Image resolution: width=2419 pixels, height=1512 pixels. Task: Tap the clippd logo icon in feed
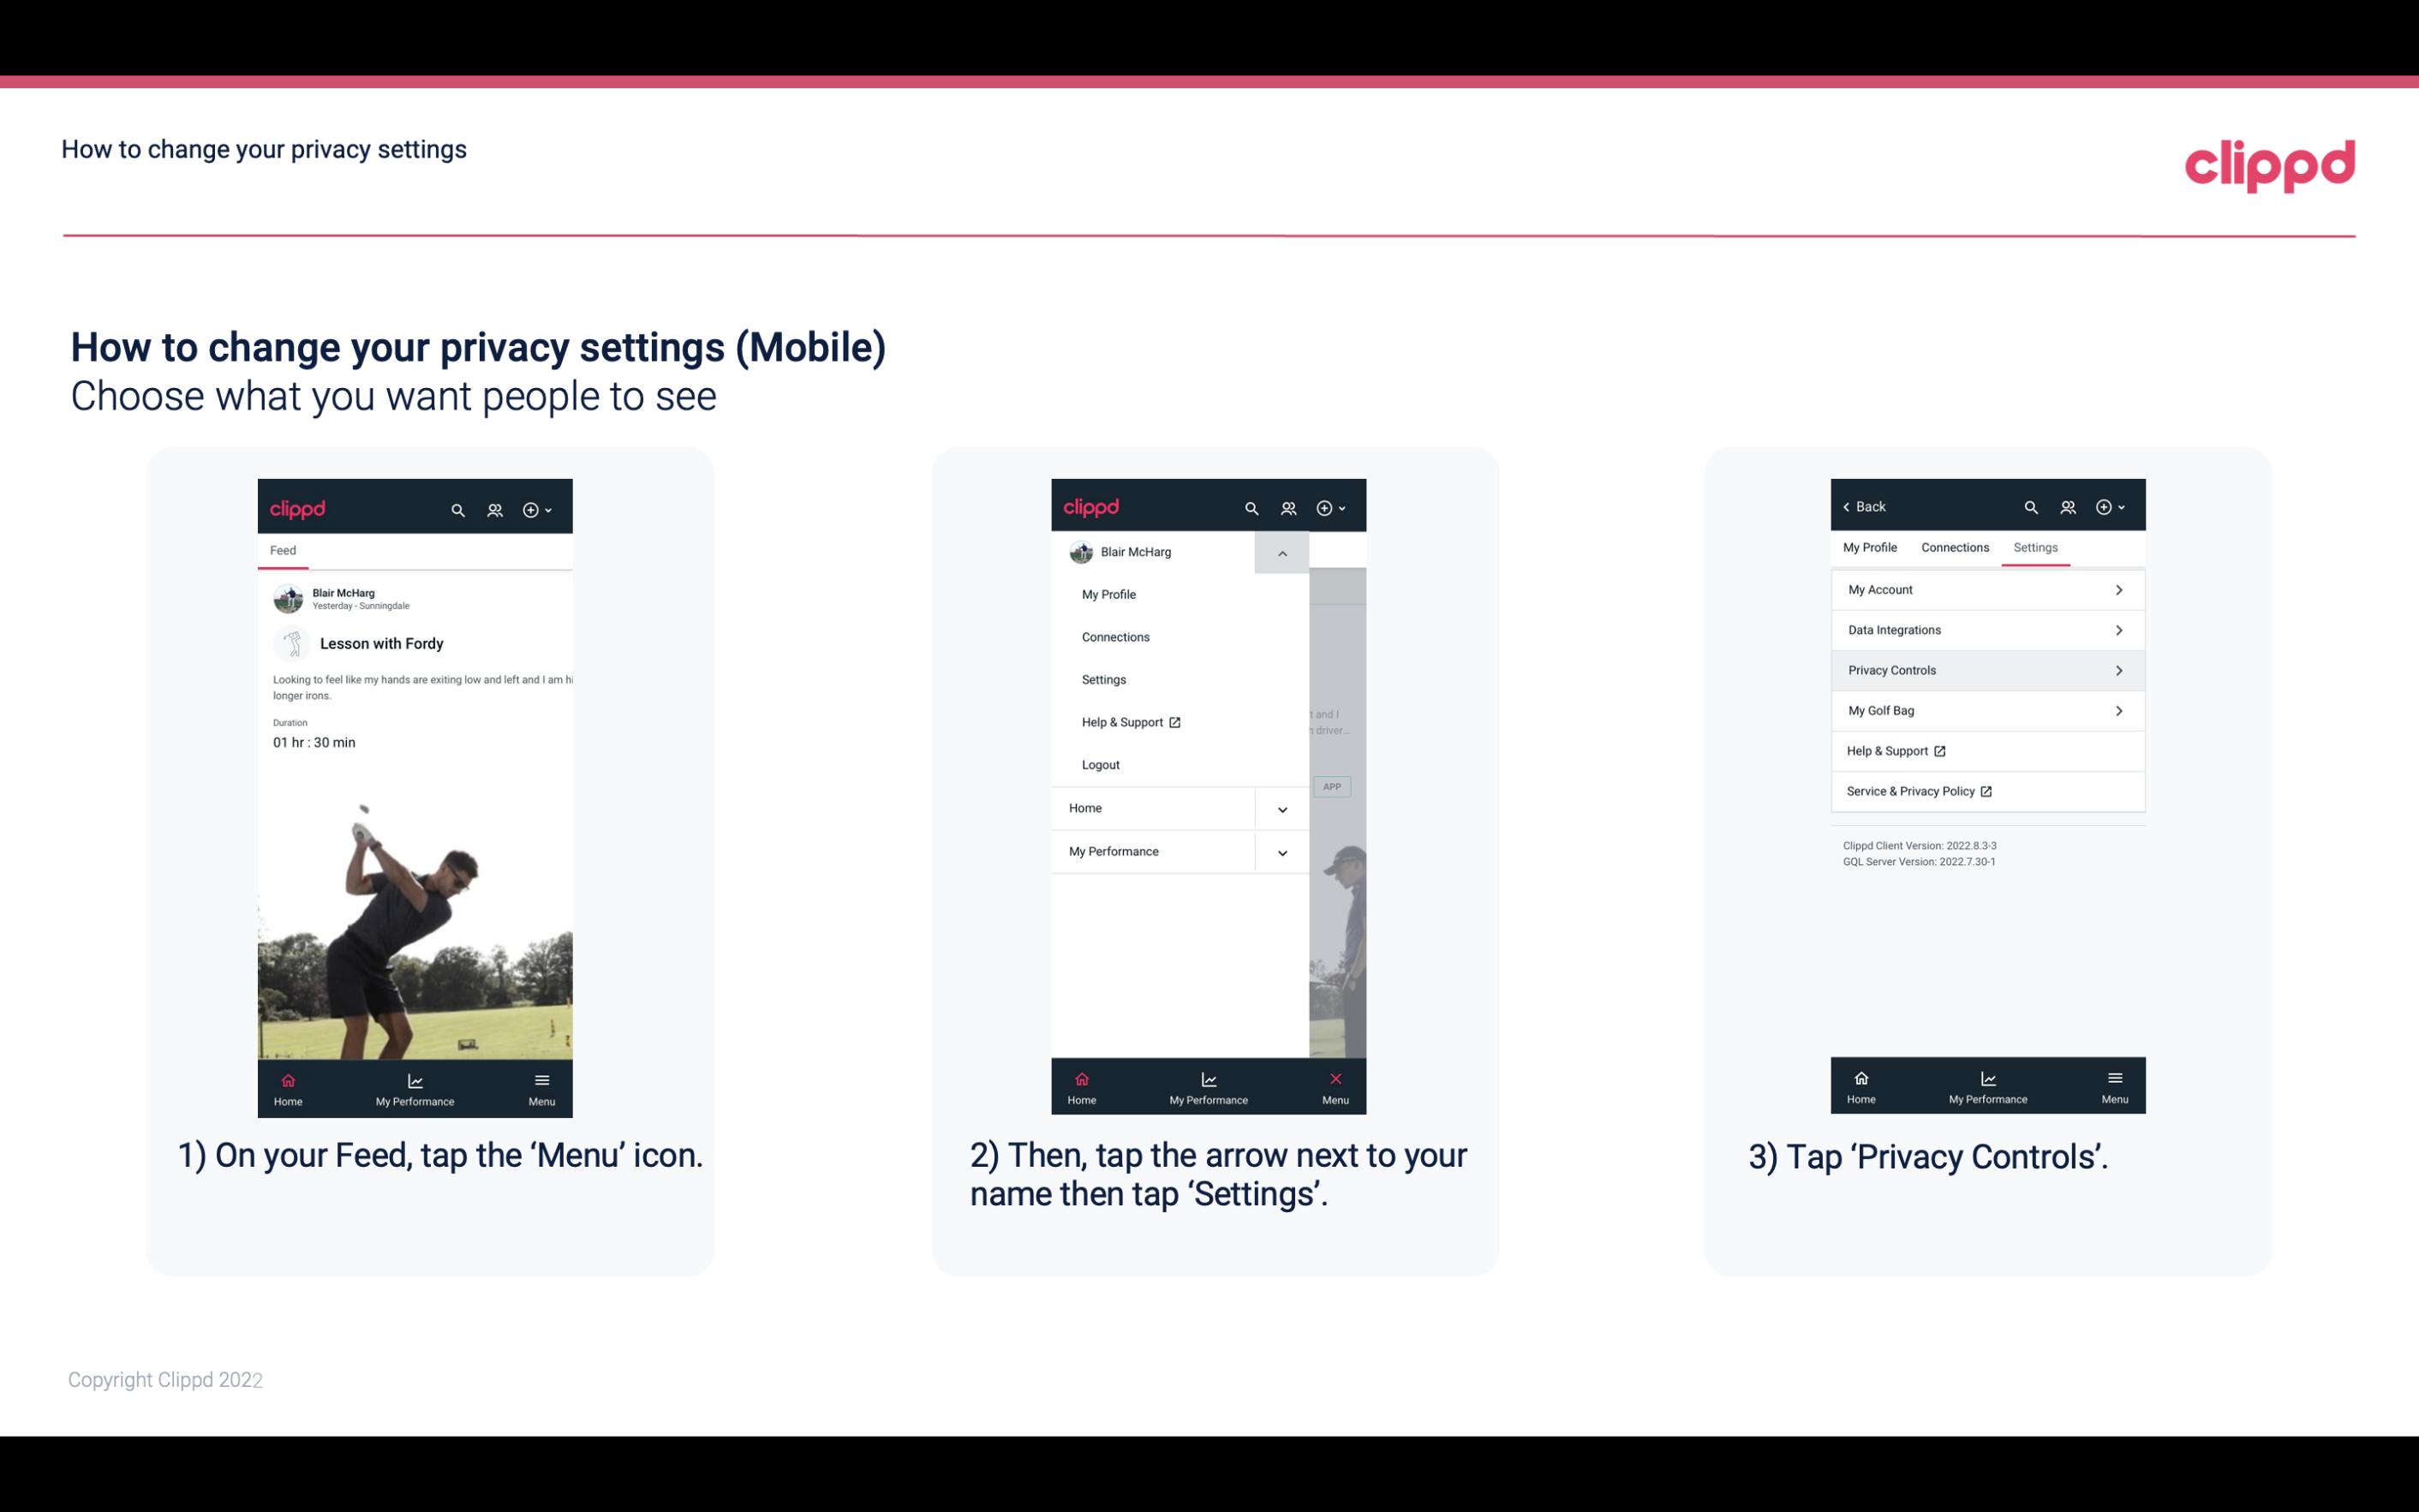[x=298, y=507]
